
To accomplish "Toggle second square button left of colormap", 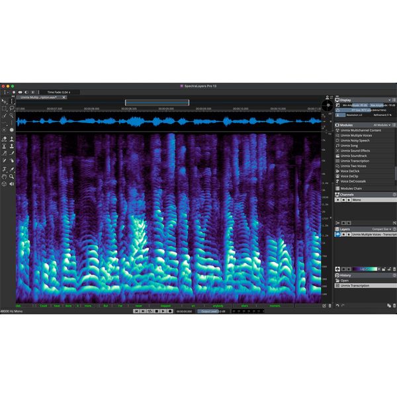I will [349, 269].
